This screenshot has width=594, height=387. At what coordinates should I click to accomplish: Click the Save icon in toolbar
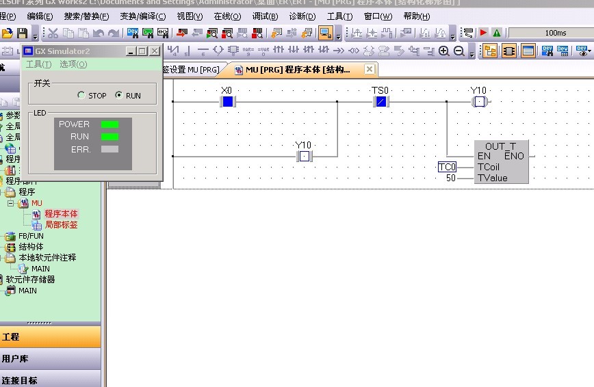[x=23, y=33]
